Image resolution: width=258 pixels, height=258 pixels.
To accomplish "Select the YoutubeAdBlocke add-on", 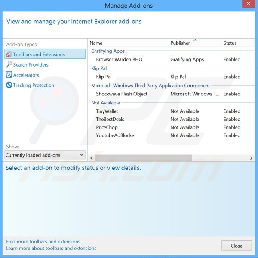I will pyautogui.click(x=115, y=136).
